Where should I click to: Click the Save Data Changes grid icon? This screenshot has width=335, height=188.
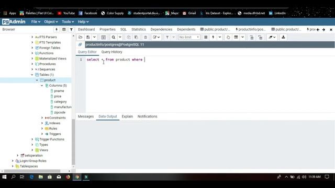click(104, 37)
